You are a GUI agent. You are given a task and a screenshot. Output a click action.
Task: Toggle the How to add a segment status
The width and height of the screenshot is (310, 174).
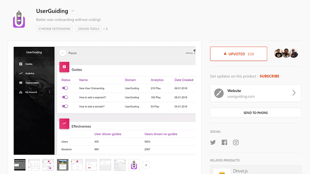(65, 97)
